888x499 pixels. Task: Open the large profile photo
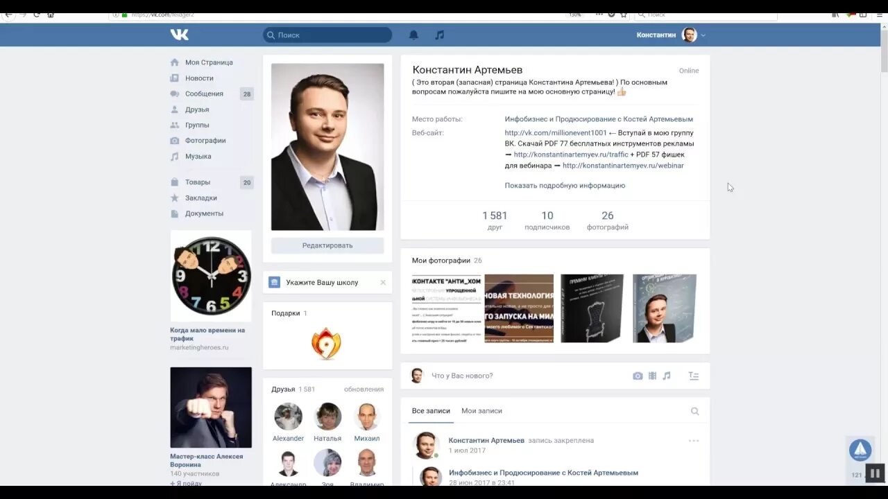click(x=327, y=147)
